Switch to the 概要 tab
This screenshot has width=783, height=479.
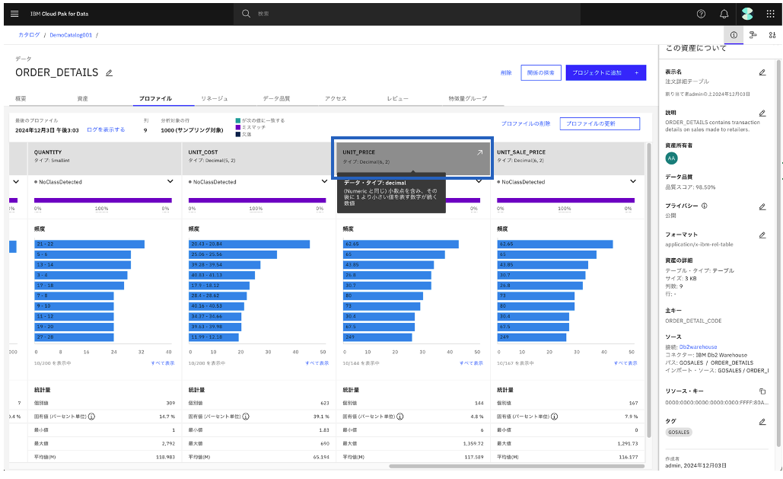point(21,98)
